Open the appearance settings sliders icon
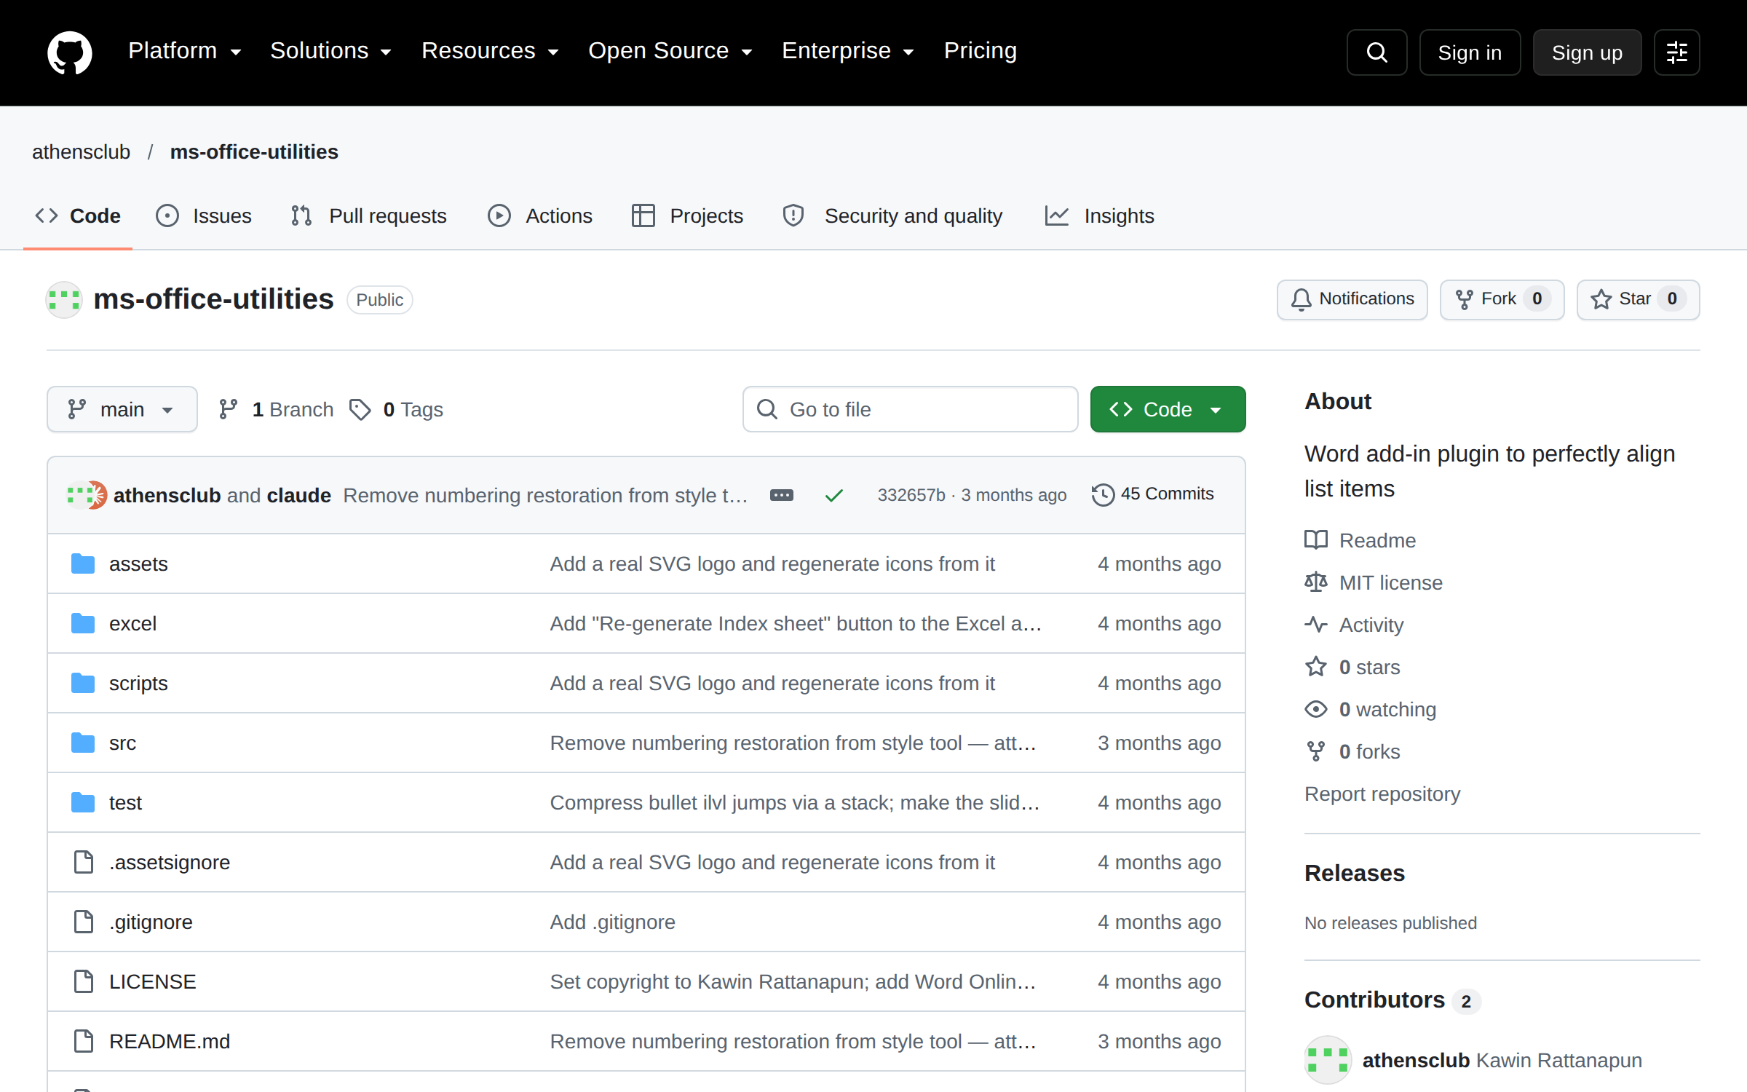Image resolution: width=1747 pixels, height=1092 pixels. (1676, 52)
